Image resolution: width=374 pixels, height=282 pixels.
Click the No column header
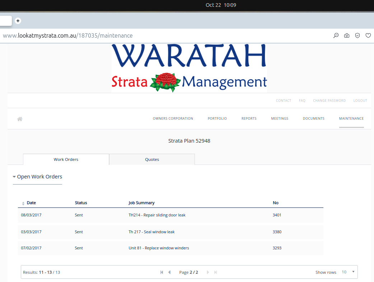[276, 203]
